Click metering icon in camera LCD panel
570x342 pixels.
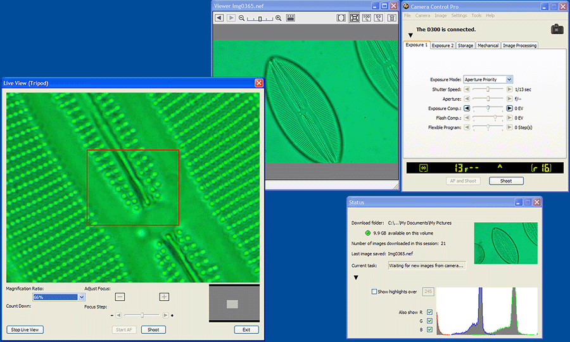pos(424,168)
